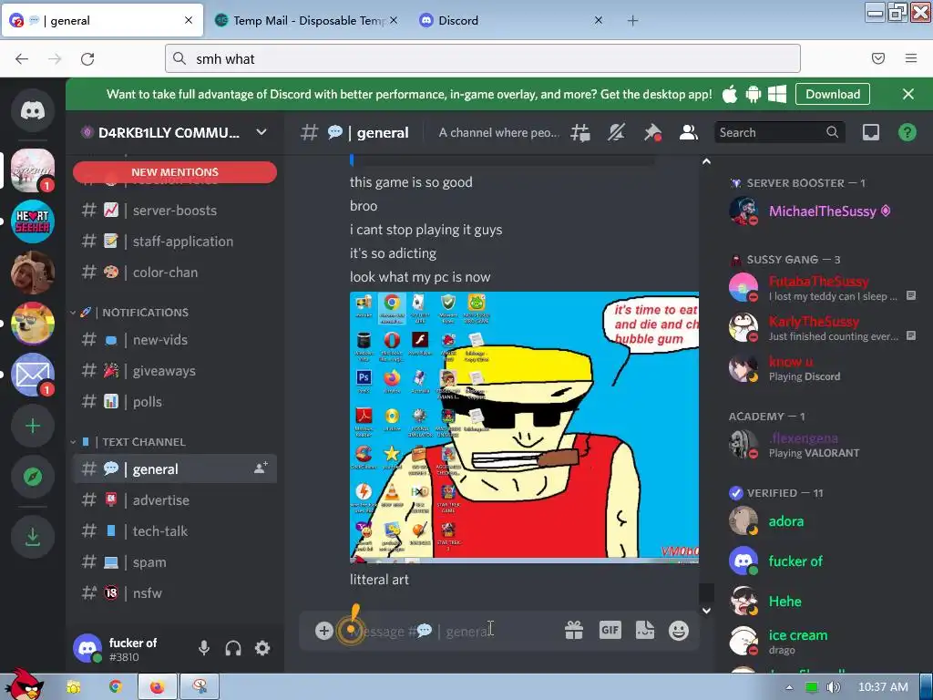The width and height of the screenshot is (933, 700).
Task: Toggle channel notification bell mute
Action: pyautogui.click(x=617, y=133)
